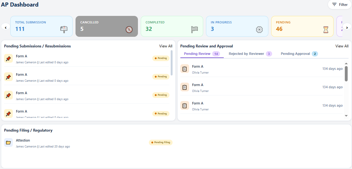Open the Attestion filing entry
This screenshot has width=352, height=169.
coord(88,143)
